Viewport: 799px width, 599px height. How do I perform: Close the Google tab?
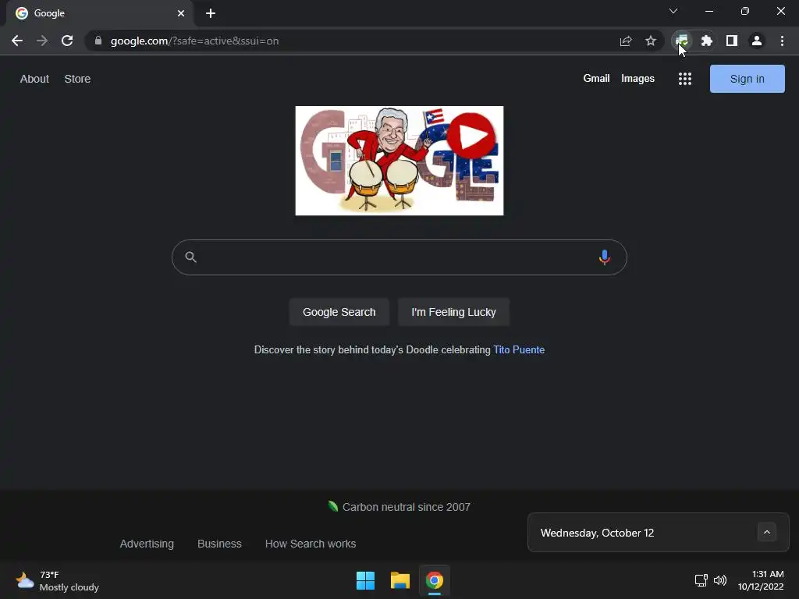(x=181, y=13)
